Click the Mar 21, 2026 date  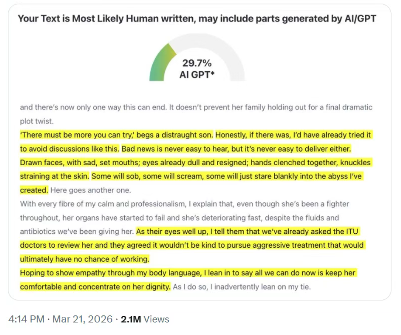pos(82,319)
